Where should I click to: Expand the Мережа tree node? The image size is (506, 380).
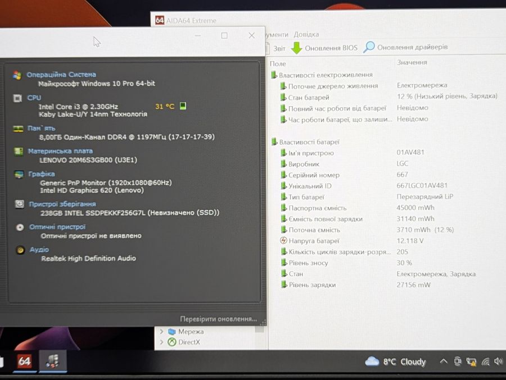(x=161, y=331)
